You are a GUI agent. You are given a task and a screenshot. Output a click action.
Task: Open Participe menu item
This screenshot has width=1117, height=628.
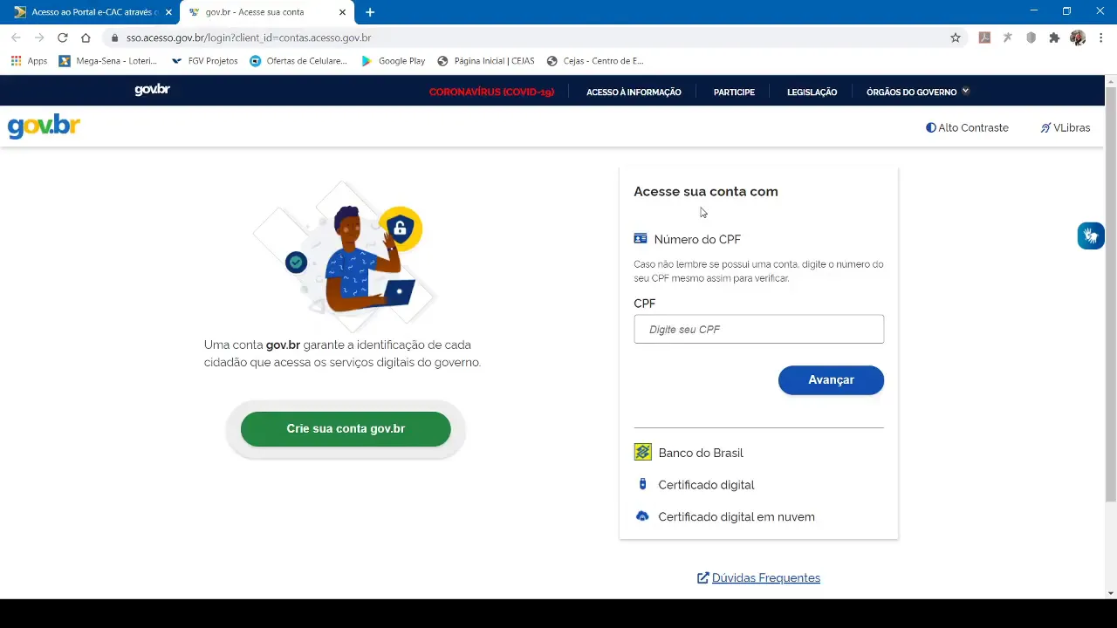point(734,92)
